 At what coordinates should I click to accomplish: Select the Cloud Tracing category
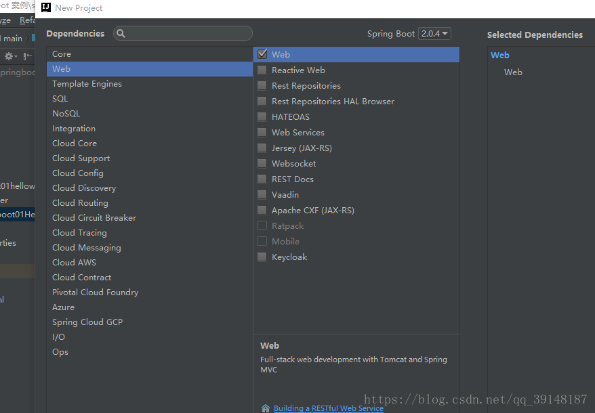coord(150,232)
